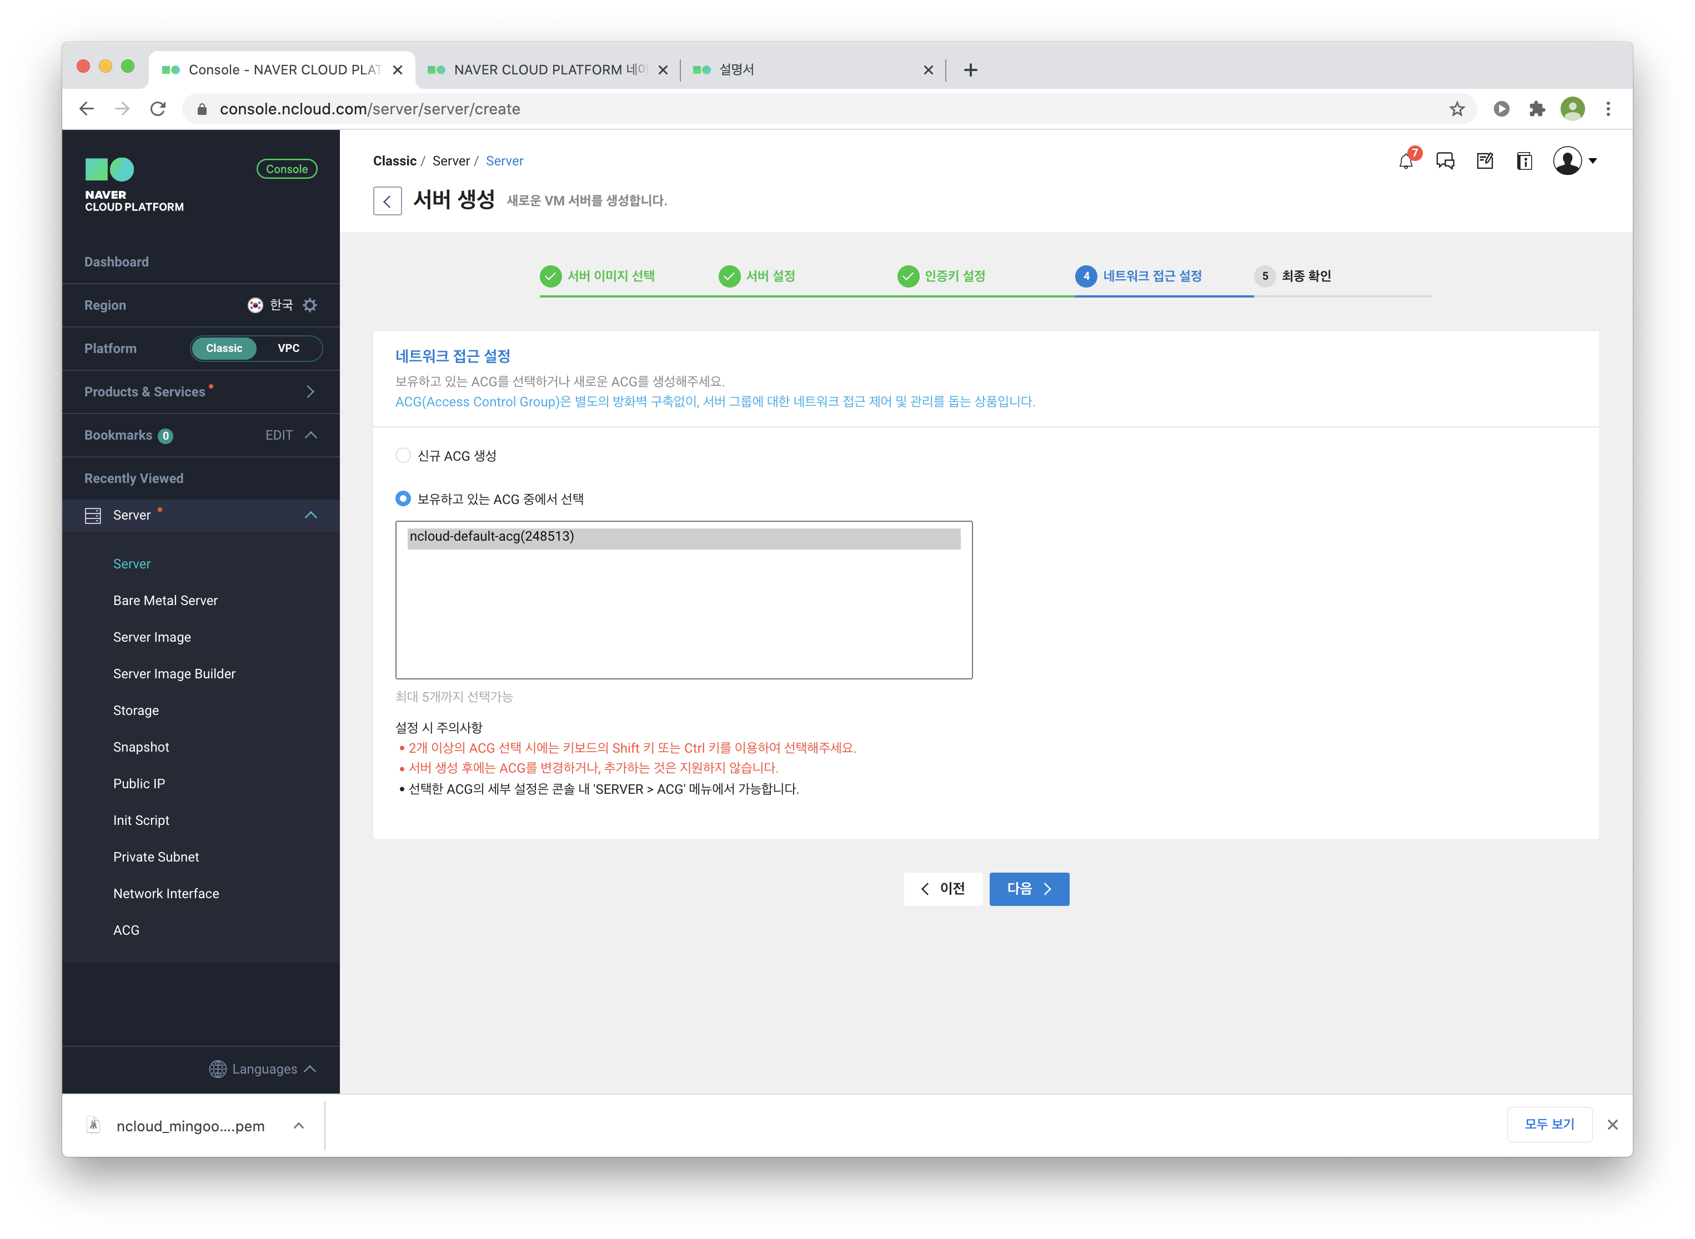The height and width of the screenshot is (1239, 1695).
Task: Select the 신규 ACG 생성 radio button
Action: tap(403, 455)
